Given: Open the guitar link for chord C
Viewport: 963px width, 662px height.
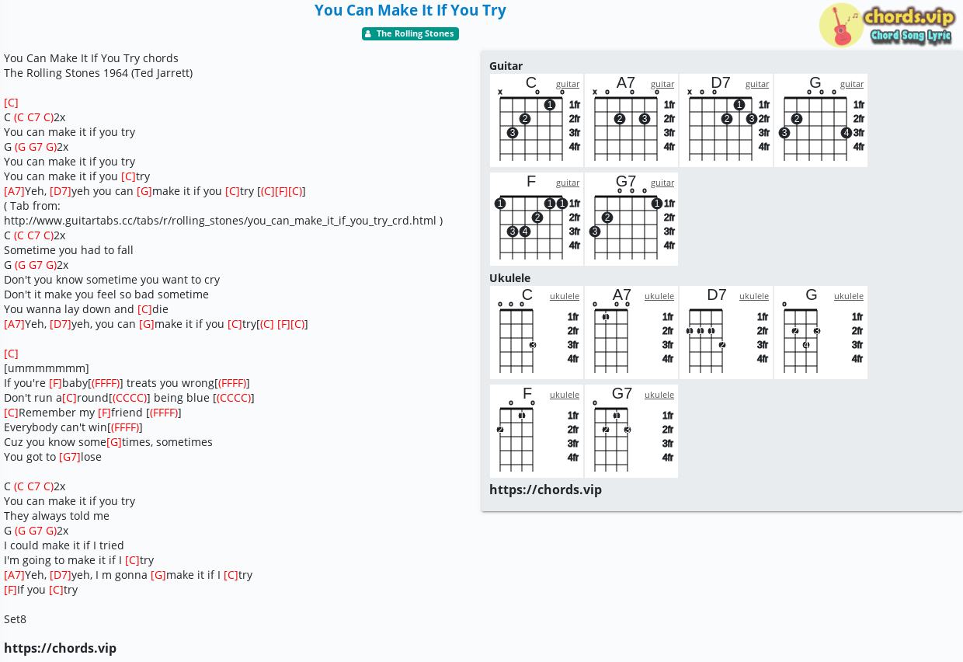Looking at the screenshot, I should [568, 84].
